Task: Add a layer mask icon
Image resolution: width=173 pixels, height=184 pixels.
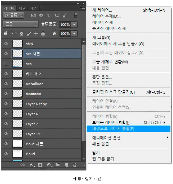Action: click(40, 165)
